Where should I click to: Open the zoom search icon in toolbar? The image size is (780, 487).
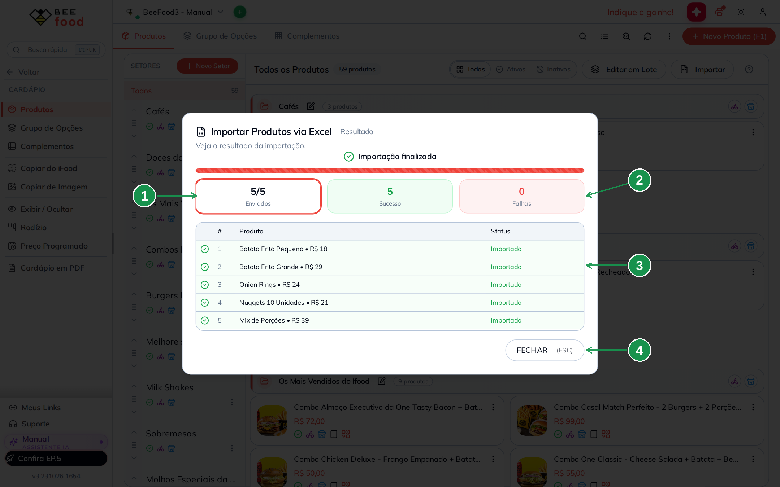click(626, 36)
